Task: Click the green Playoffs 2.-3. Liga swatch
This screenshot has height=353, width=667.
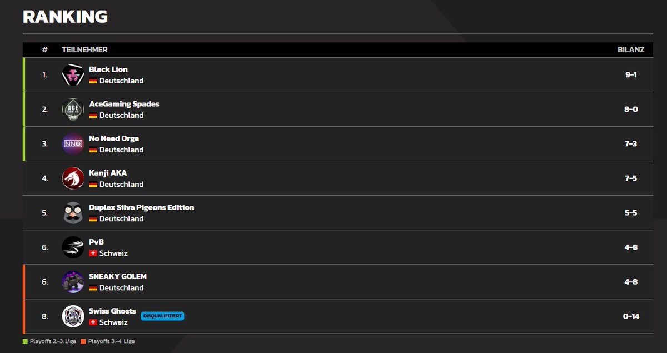Action: [25, 341]
